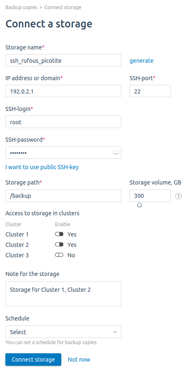The width and height of the screenshot is (190, 372).
Task: Click the IP address or domain field
Action: click(63, 91)
